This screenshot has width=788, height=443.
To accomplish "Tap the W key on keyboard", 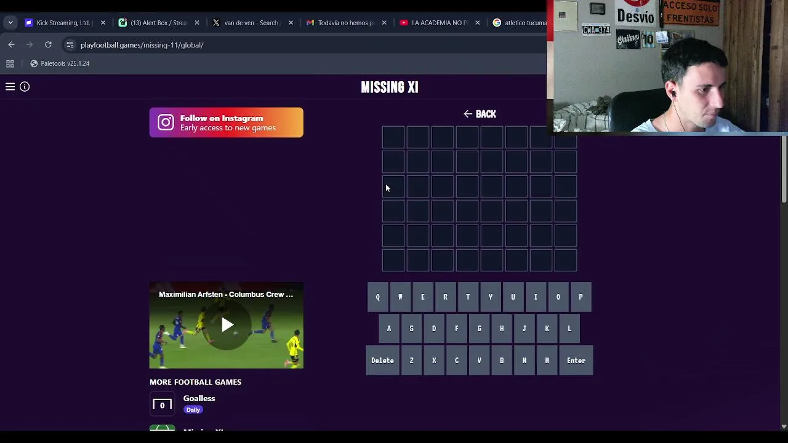I will tap(400, 297).
